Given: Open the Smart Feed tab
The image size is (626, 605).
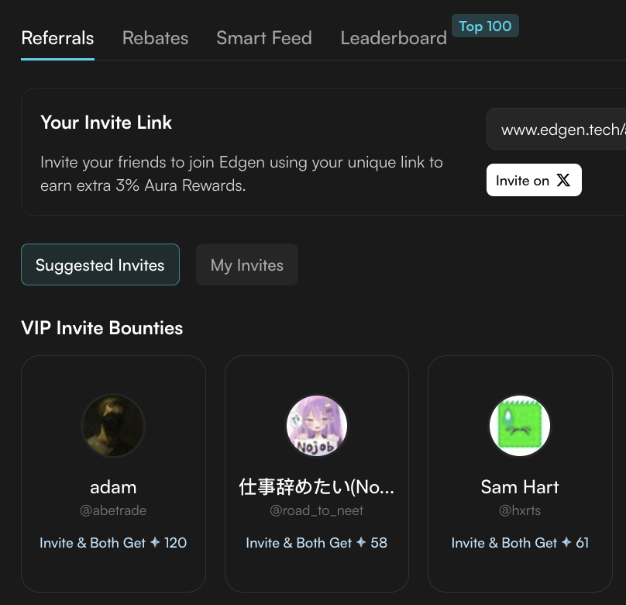Looking at the screenshot, I should [x=264, y=38].
